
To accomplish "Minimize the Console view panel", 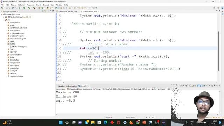I will pyautogui.click(x=217, y=85).
